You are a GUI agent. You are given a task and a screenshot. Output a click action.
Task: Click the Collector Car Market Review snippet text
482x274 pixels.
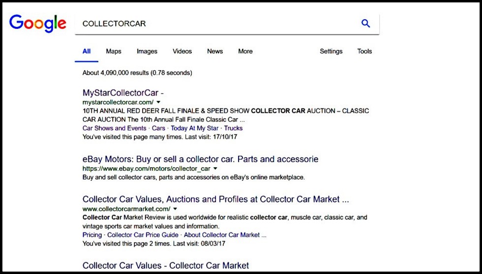(225, 222)
